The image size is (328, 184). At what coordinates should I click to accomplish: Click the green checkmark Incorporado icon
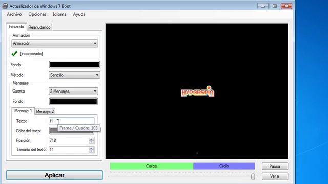[x=14, y=54]
